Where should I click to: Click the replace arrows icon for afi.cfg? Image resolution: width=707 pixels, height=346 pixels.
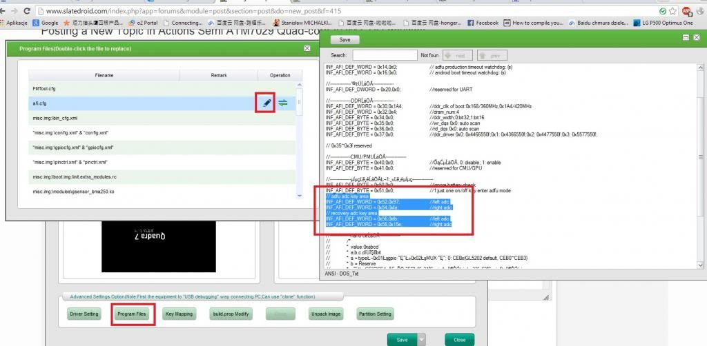[x=282, y=103]
